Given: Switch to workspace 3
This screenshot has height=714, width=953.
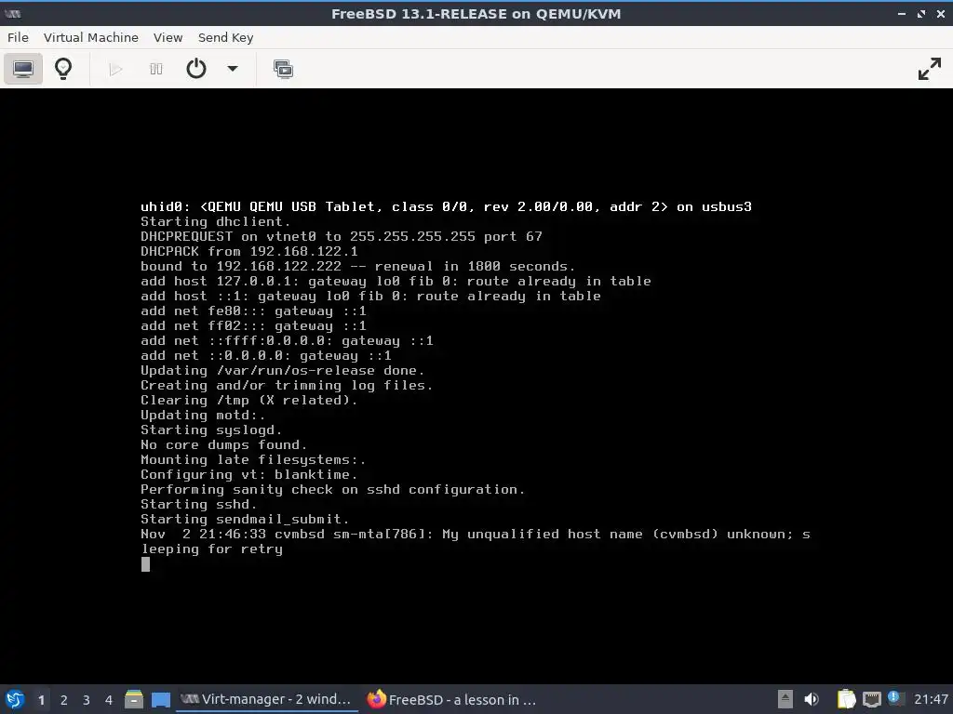Looking at the screenshot, I should pyautogui.click(x=87, y=700).
